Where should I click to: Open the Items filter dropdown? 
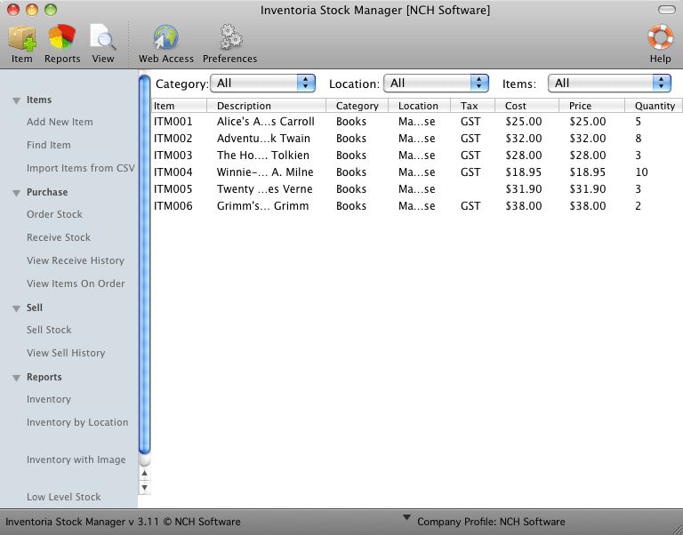(x=609, y=83)
